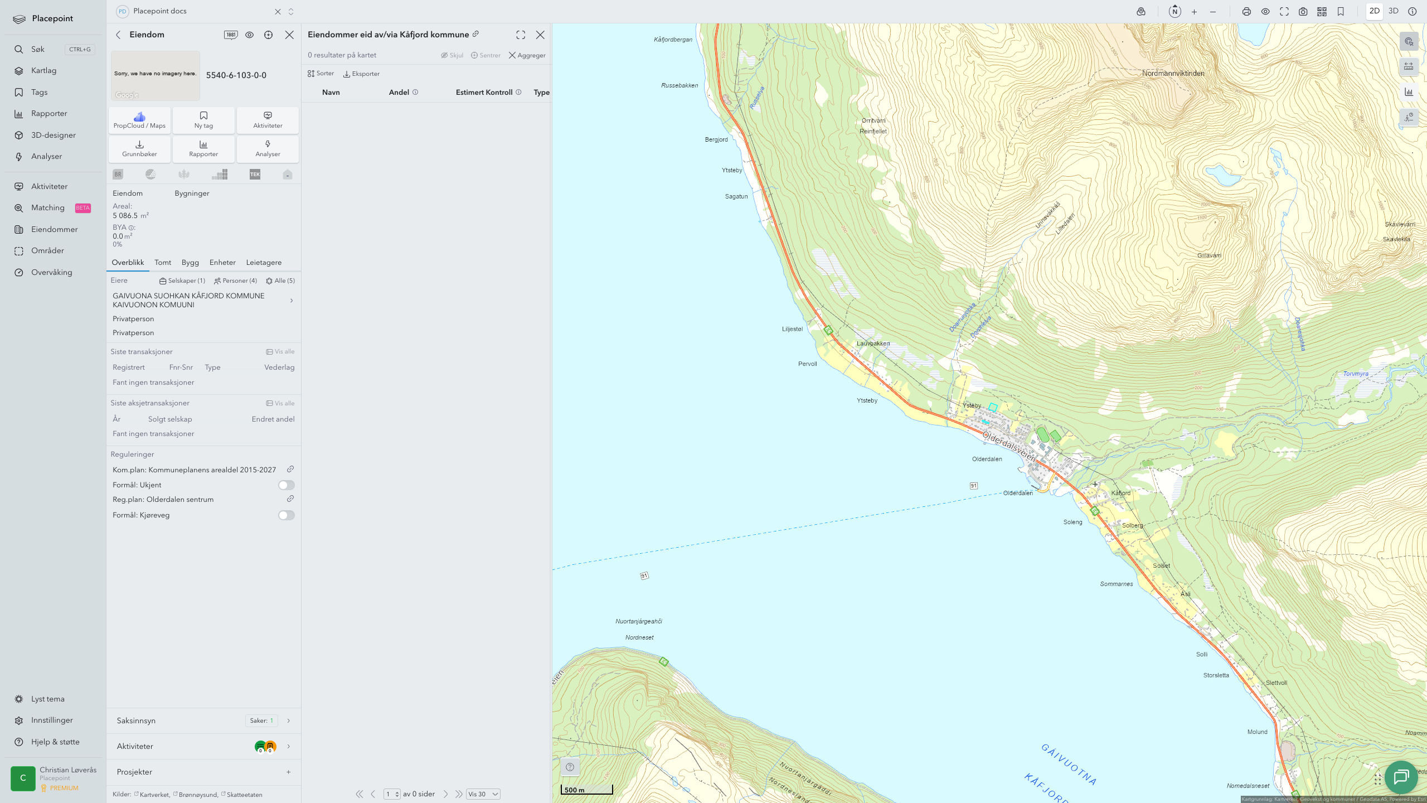Open PropCloud / Maps for this property

[x=139, y=120]
